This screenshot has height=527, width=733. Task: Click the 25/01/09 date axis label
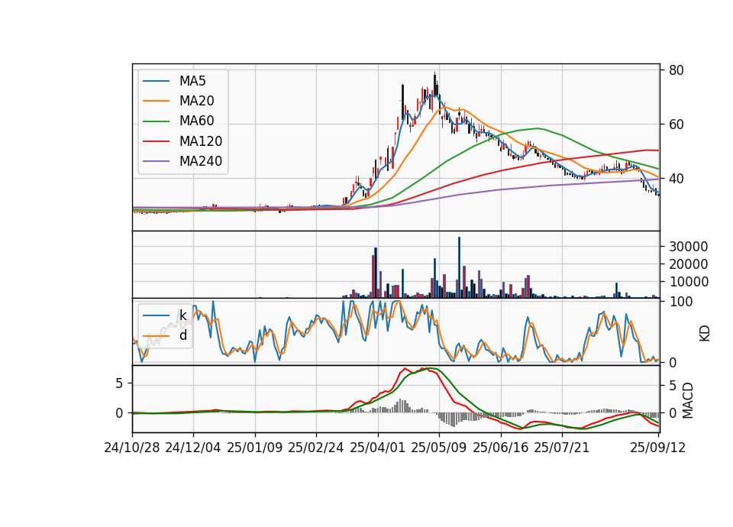tap(255, 448)
